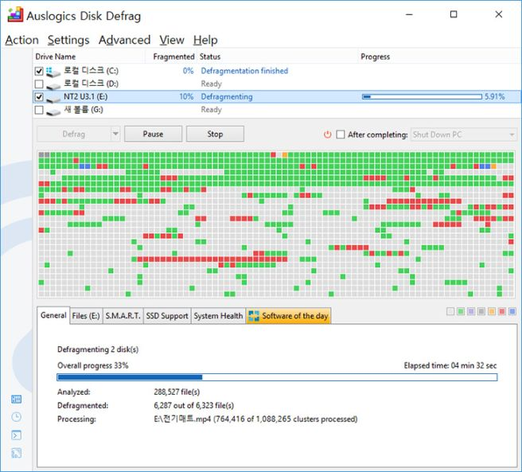This screenshot has width=522, height=472.
Task: Click the G: drive disk icon
Action: click(53, 111)
